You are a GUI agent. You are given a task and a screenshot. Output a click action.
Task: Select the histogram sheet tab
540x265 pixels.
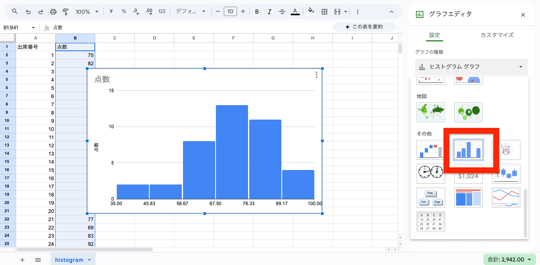click(x=69, y=260)
